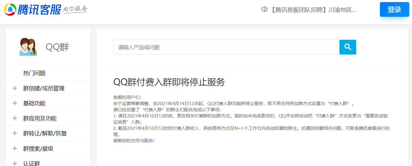Screen dimensions: 412x166
Task: Click the Tencent Customer Service penguin logo
Action: (10, 9)
